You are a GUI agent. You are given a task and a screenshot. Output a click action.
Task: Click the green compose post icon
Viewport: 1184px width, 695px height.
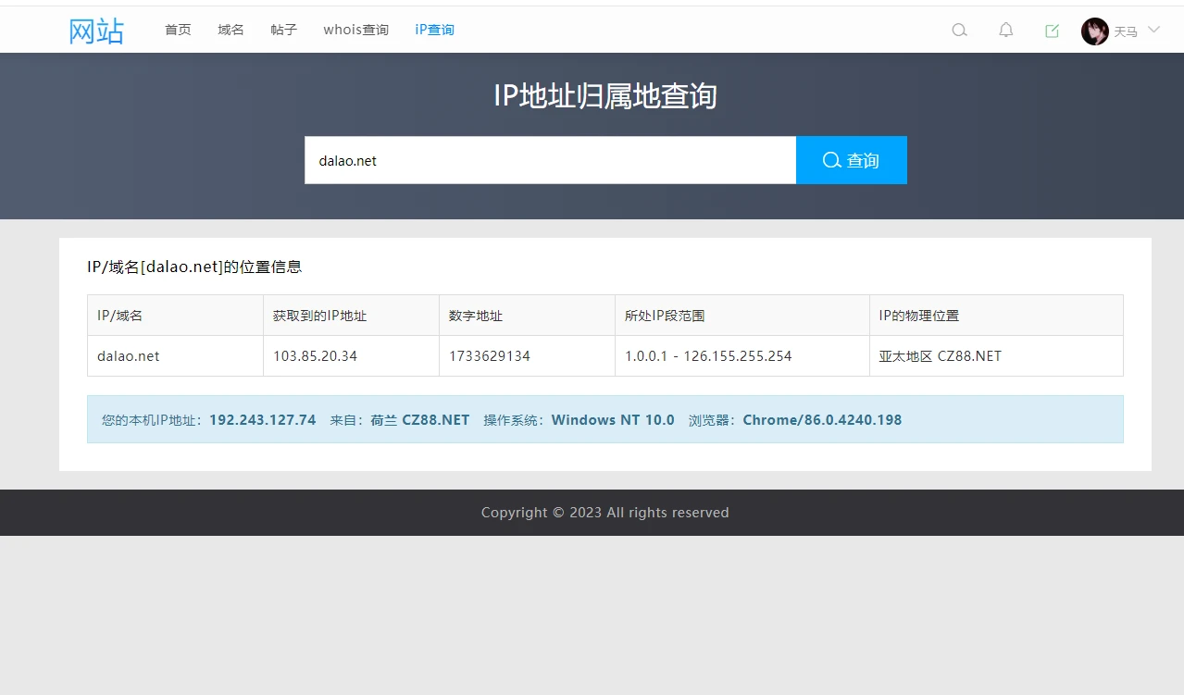(x=1052, y=31)
